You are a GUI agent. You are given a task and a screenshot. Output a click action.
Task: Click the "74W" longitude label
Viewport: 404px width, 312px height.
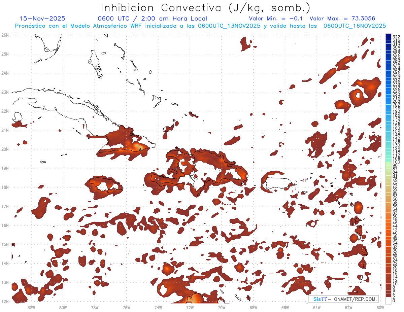158,307
